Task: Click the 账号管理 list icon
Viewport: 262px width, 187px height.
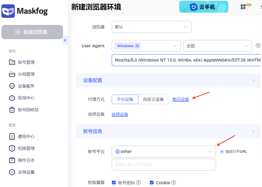Action: [x=12, y=62]
